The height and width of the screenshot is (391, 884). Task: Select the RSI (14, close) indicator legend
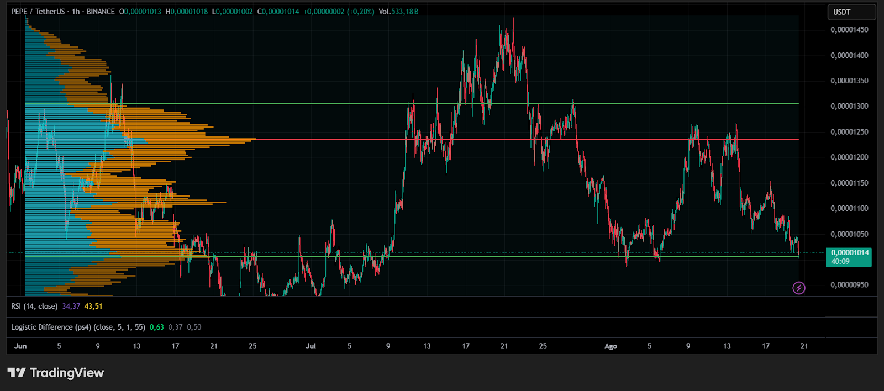[x=34, y=306]
